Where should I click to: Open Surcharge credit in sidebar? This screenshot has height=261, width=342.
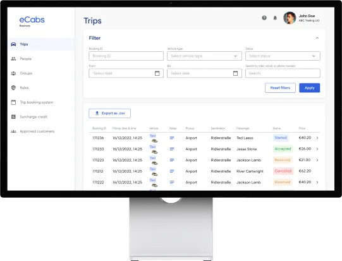click(x=34, y=117)
